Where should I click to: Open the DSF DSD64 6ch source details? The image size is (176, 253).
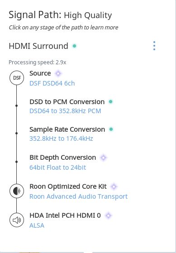(x=52, y=83)
